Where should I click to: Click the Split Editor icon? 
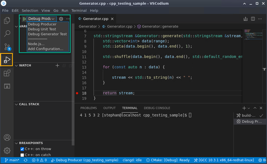pos(253,19)
